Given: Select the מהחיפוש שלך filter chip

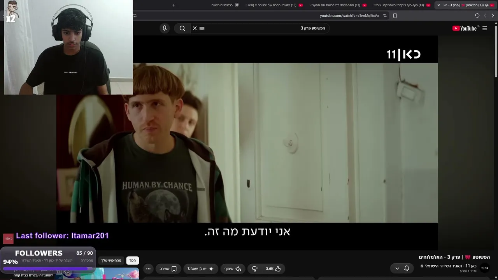Looking at the screenshot, I should pos(112,261).
